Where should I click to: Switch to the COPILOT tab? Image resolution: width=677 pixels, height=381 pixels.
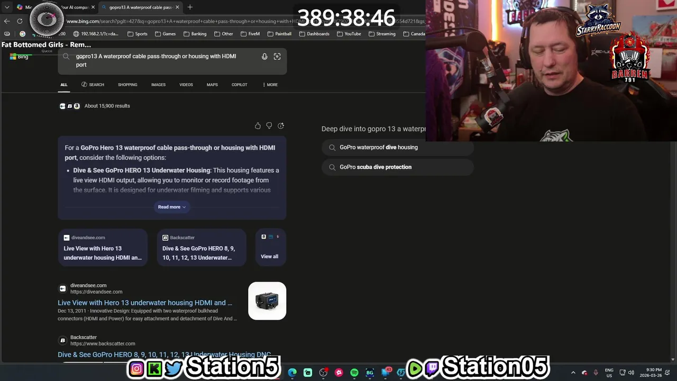[239, 85]
